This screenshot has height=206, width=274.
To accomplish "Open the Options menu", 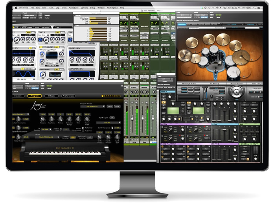I will tap(84, 8).
